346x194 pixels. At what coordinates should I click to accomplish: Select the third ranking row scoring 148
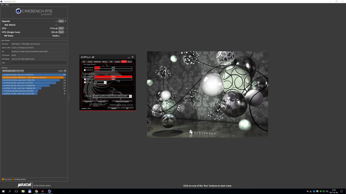click(34, 80)
